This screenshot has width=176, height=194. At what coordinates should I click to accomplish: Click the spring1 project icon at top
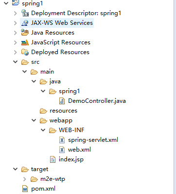[x=16, y=2]
